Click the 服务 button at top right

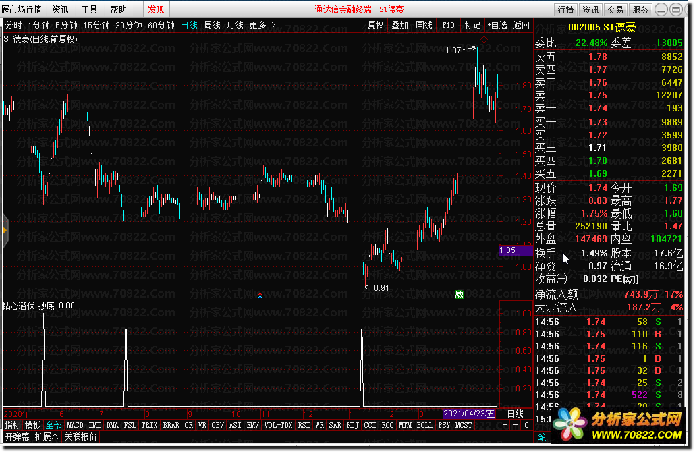[640, 9]
